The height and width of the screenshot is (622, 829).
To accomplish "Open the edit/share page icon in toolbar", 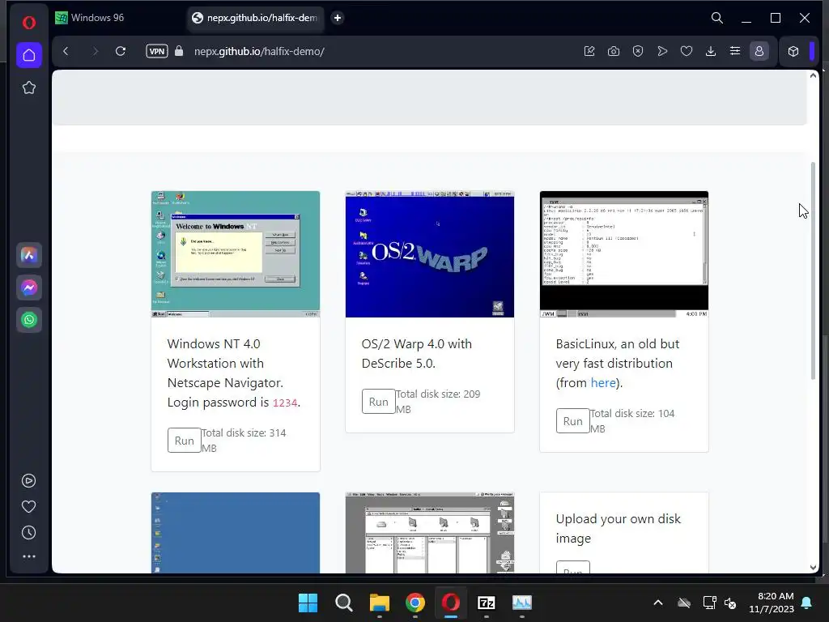I will pos(589,51).
